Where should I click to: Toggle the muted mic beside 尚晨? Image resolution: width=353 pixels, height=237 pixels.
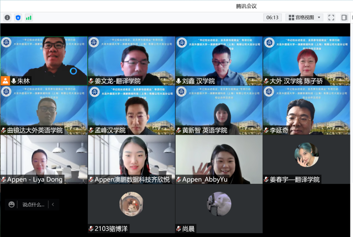pos(179,229)
